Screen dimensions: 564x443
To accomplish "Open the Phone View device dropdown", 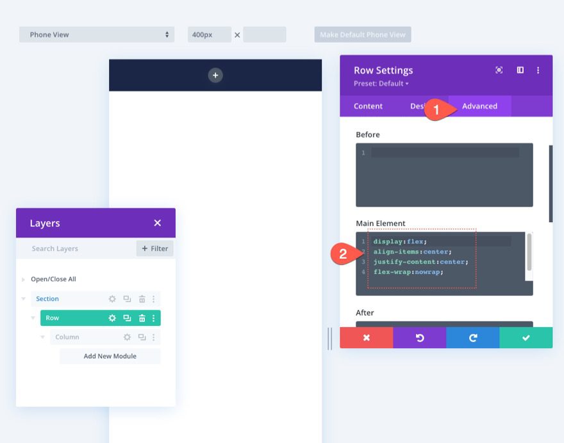I will [x=96, y=35].
